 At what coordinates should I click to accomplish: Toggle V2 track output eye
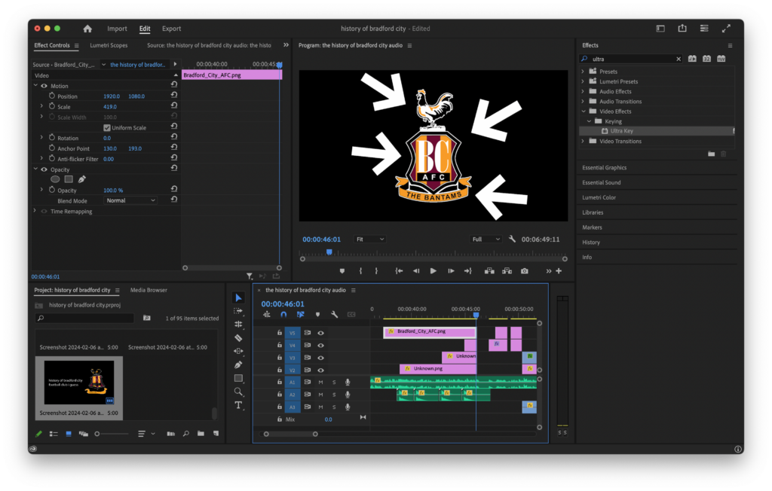coord(320,370)
